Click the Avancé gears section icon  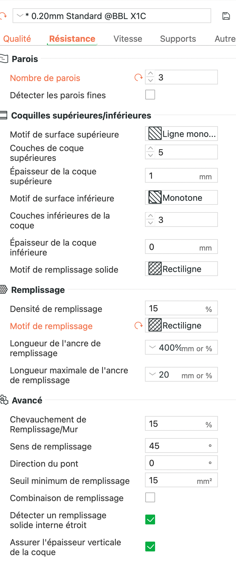4,400
